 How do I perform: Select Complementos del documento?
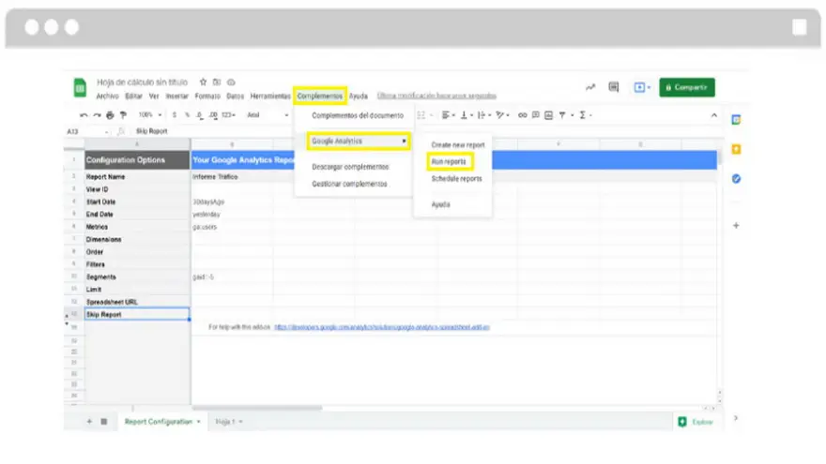pyautogui.click(x=358, y=115)
